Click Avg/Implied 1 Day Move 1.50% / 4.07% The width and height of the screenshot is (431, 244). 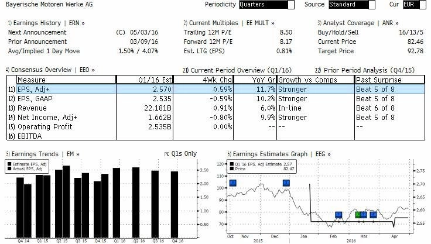138,51
